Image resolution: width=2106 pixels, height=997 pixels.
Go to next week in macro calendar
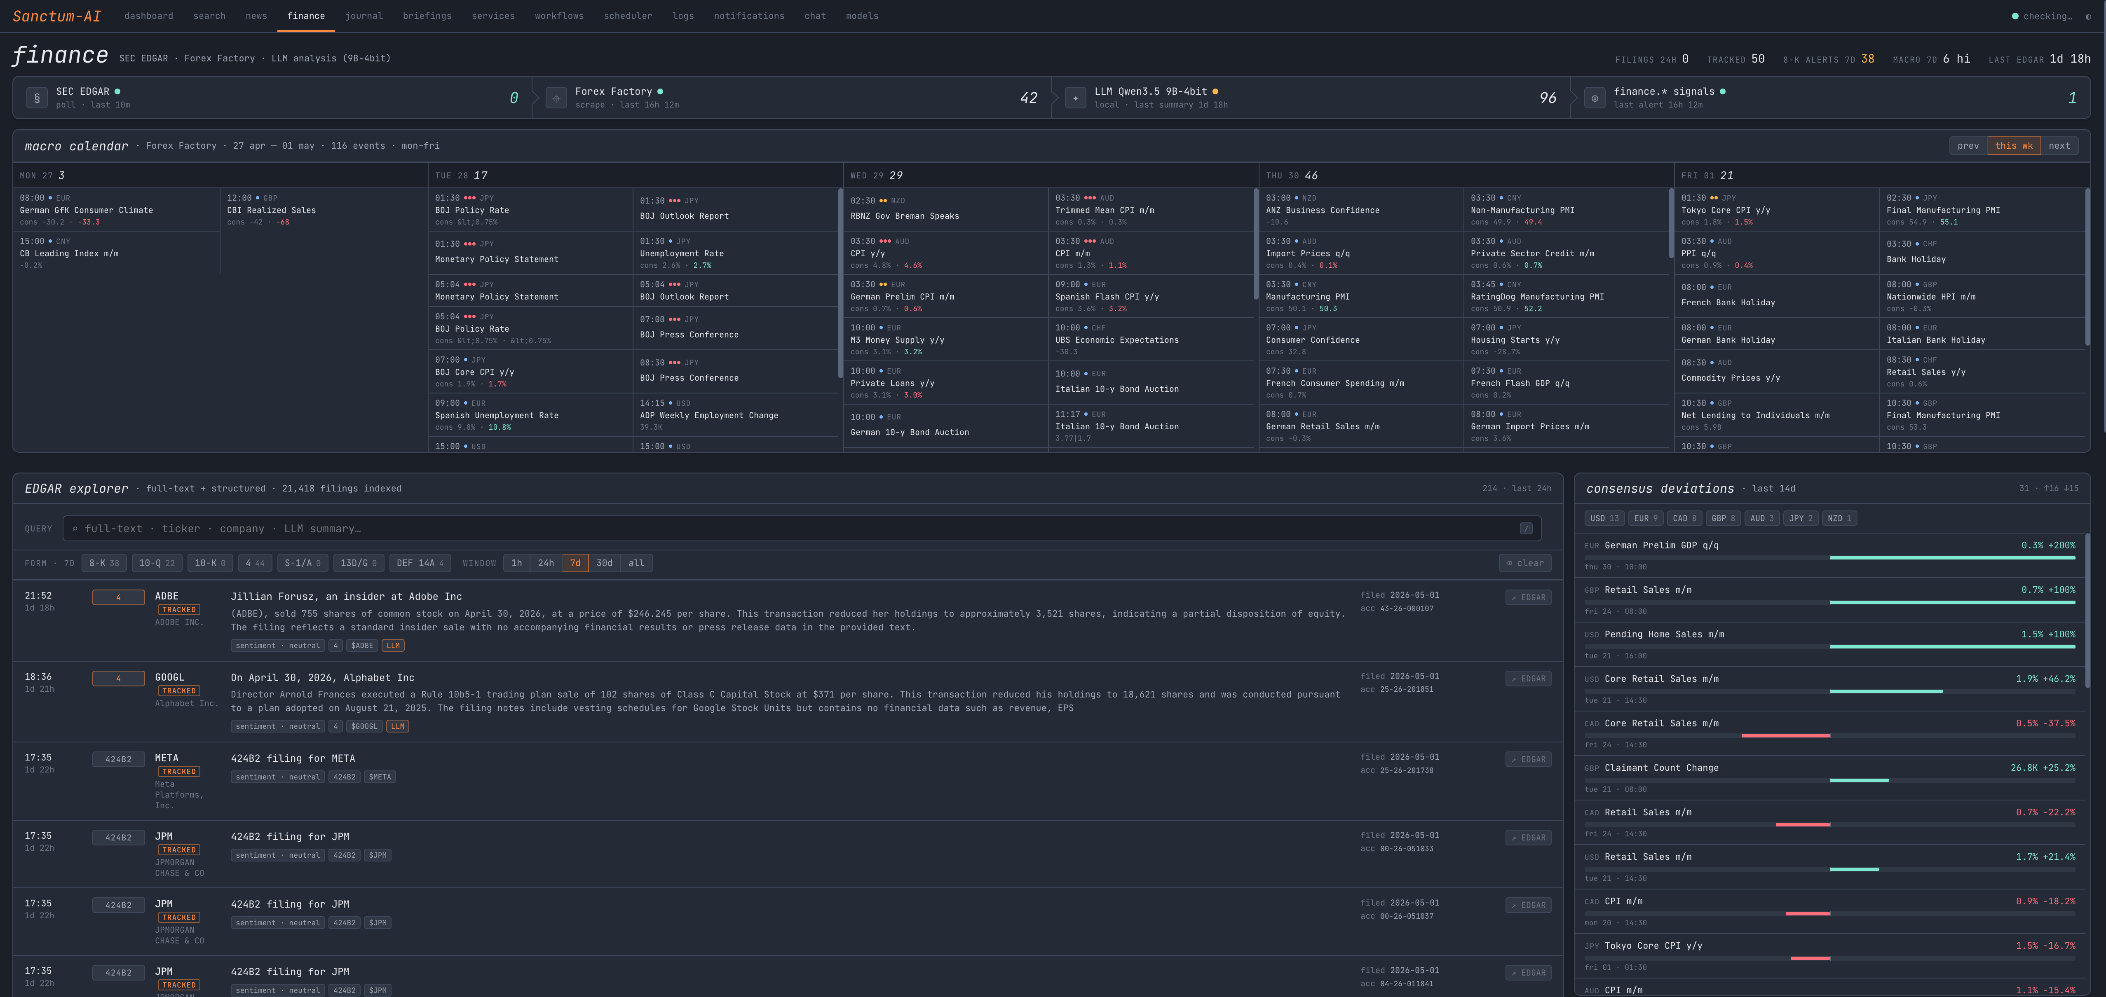click(2059, 145)
